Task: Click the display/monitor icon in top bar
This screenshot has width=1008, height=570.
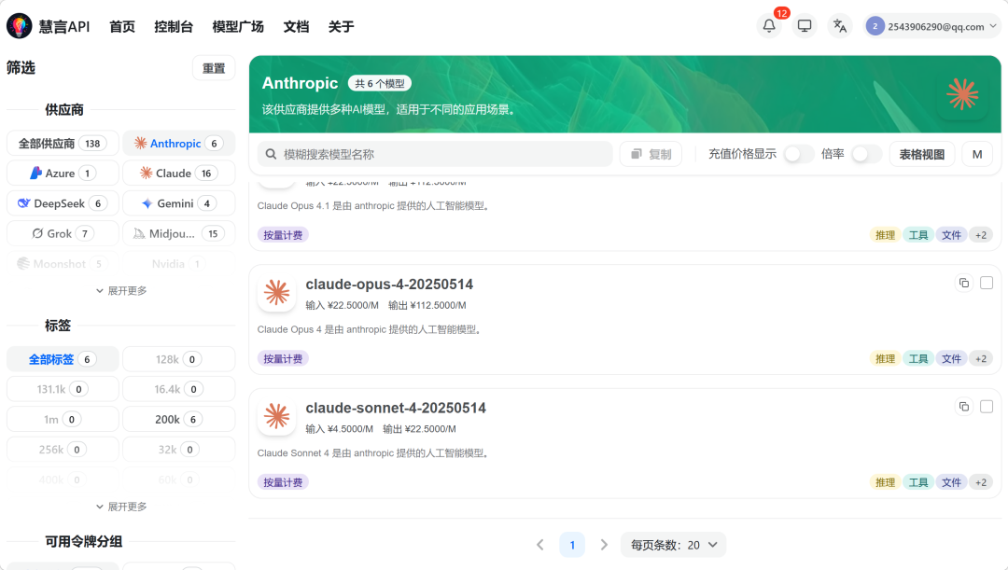Action: coord(804,26)
